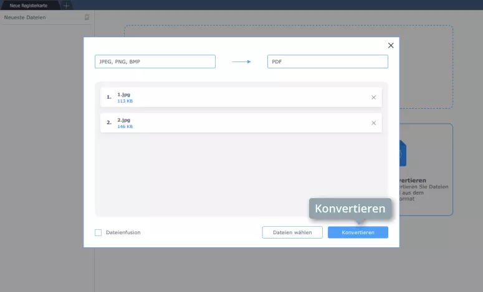Click the blue Konvertieren file icon in background
This screenshot has width=483, height=292.
[402, 152]
